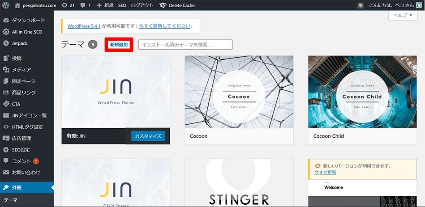Select the STINGER theme thumbnail

(239, 183)
